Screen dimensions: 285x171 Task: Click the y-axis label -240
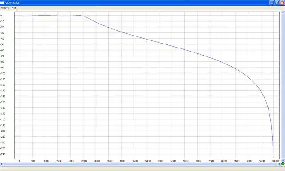click(3, 154)
